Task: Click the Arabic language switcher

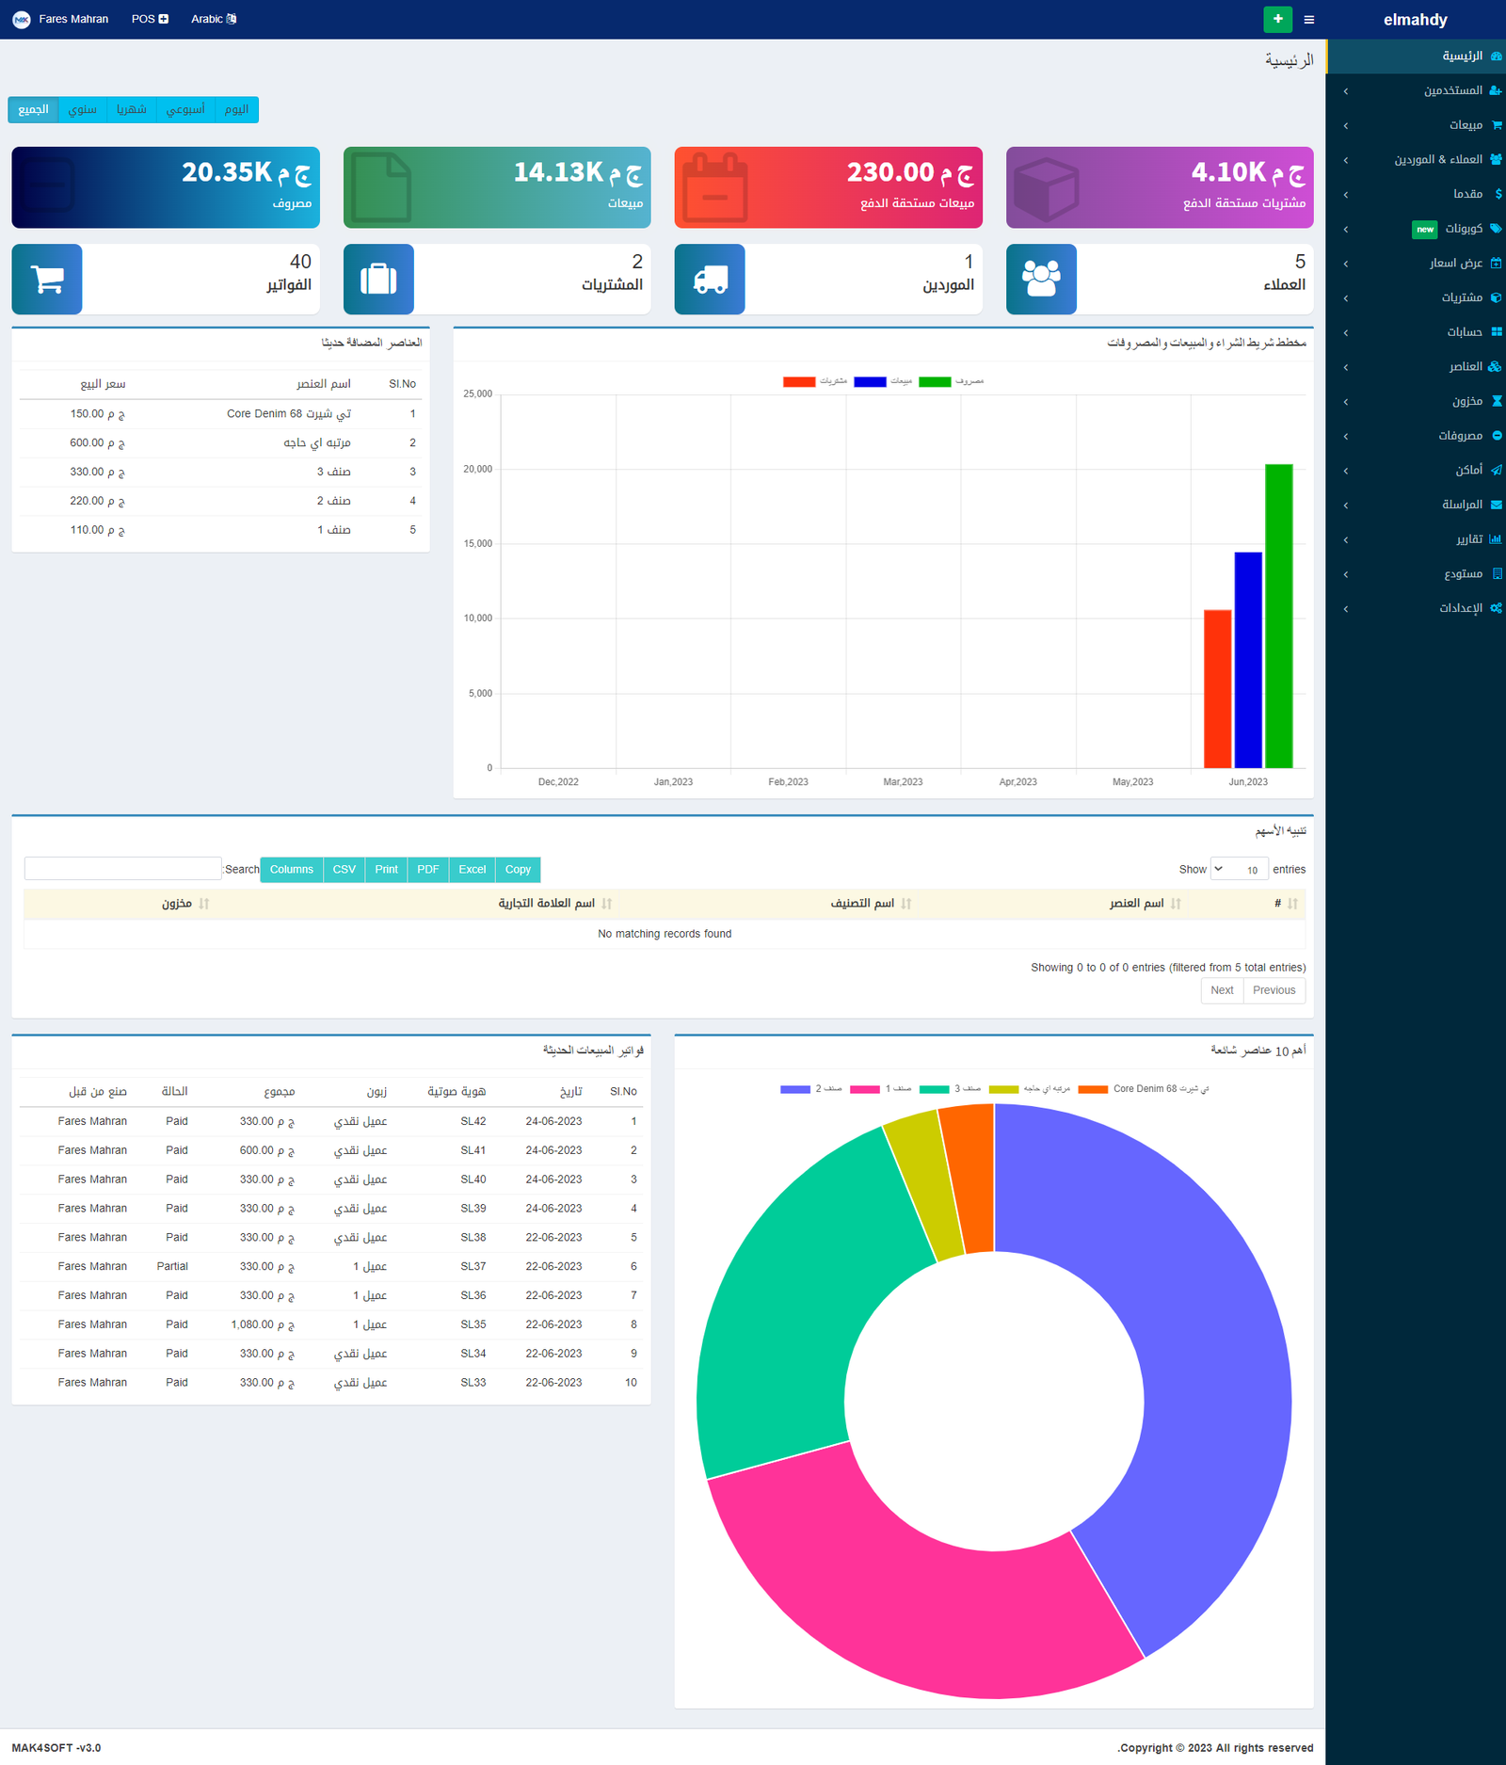Action: click(214, 19)
